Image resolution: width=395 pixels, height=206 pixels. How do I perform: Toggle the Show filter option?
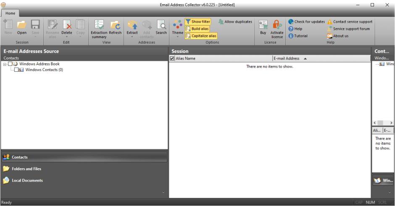click(198, 22)
